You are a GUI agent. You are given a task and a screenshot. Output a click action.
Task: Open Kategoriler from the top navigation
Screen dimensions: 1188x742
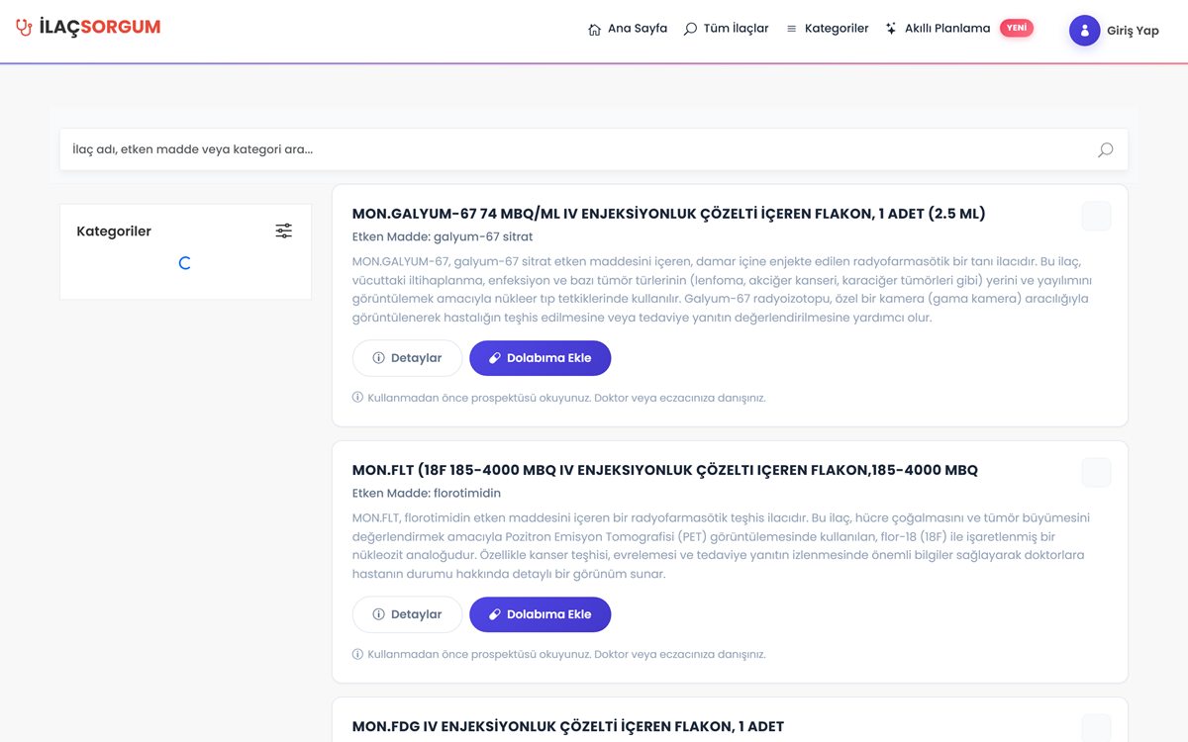[827, 30]
